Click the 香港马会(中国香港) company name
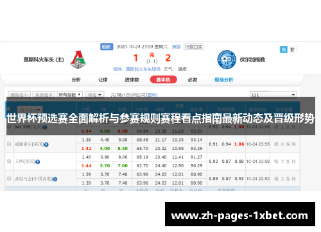Screen dimensions: 321x232 [x=33, y=179]
